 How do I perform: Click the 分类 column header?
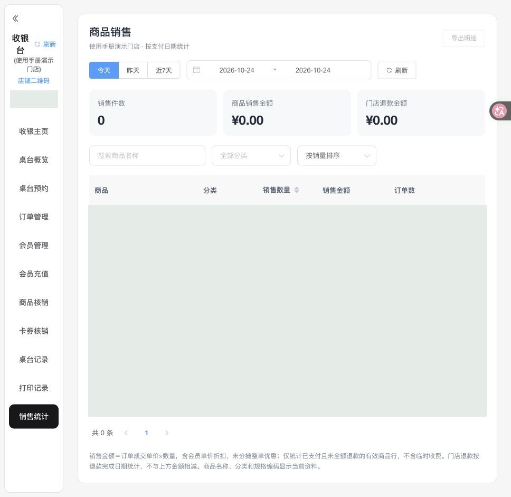pos(210,190)
